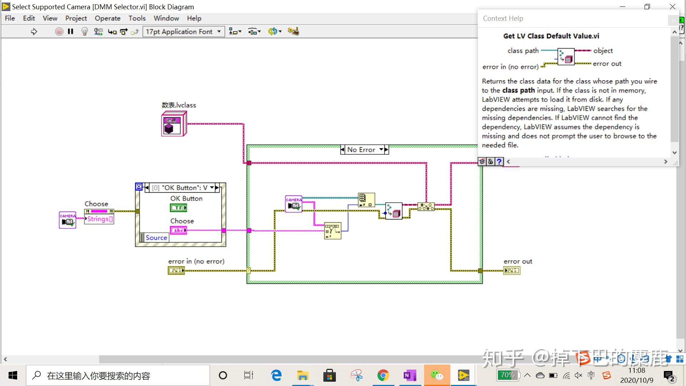Toggle Highlight Execution light bulb
Image resolution: width=686 pixels, height=386 pixels.
(84, 31)
